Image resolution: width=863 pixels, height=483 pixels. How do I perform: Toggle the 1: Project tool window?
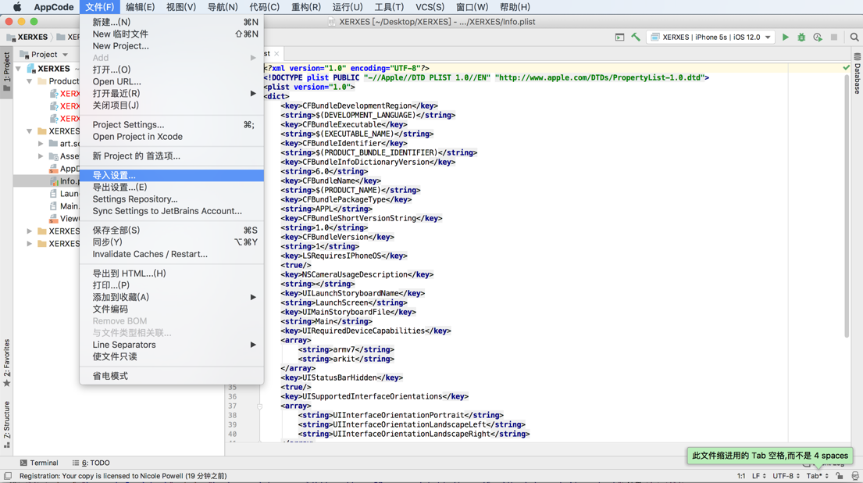pos(6,73)
